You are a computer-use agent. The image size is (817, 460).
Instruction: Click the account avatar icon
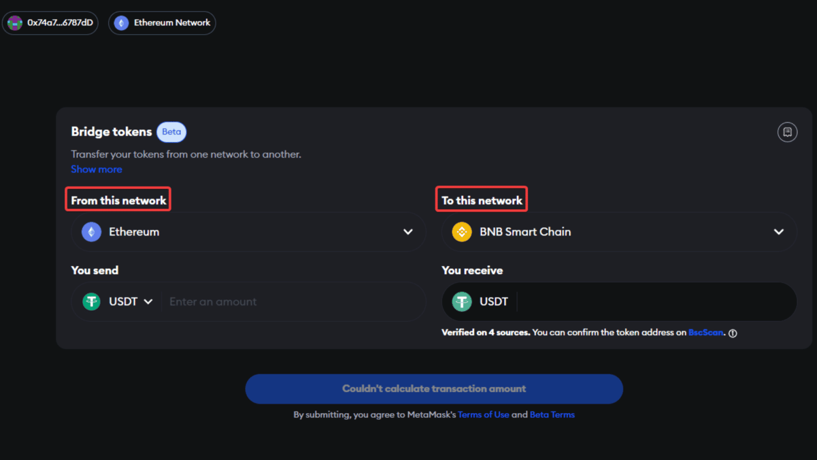tap(14, 23)
